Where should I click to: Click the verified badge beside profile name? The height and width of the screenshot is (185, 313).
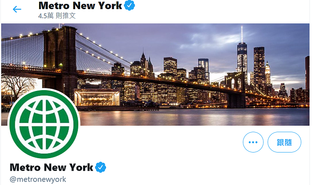click(x=100, y=167)
